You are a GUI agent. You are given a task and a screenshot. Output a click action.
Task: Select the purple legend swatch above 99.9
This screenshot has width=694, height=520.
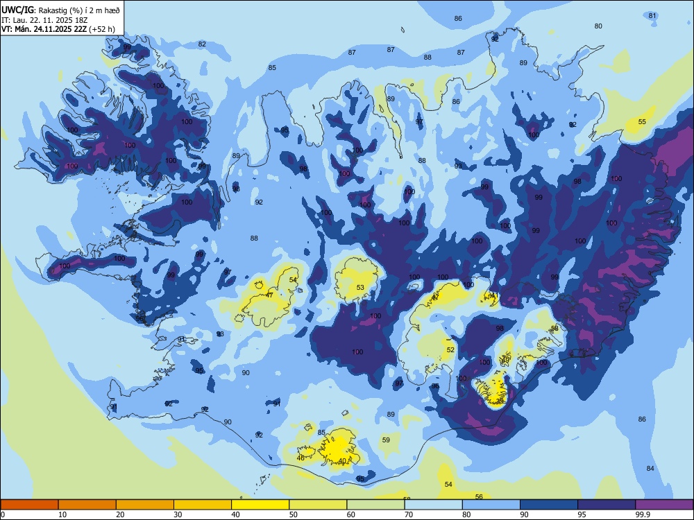[x=664, y=505]
